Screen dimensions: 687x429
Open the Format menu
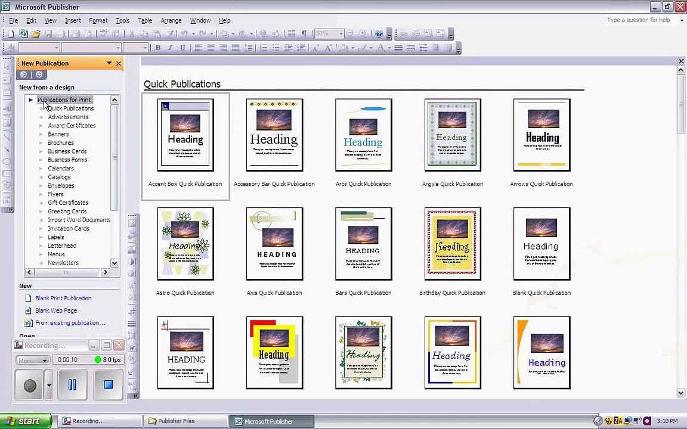(98, 21)
